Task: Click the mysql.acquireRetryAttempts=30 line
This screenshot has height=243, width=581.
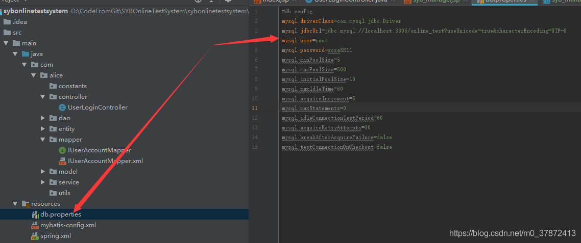Action: pos(326,127)
